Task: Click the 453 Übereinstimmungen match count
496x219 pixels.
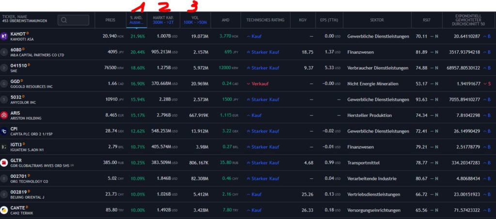Action: point(24,21)
